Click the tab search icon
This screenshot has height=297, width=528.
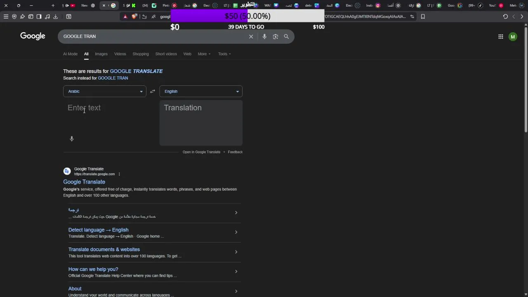click(69, 16)
